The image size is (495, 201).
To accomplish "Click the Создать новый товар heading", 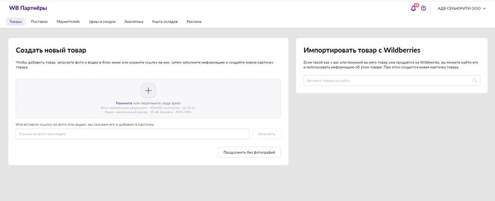I will [x=51, y=50].
